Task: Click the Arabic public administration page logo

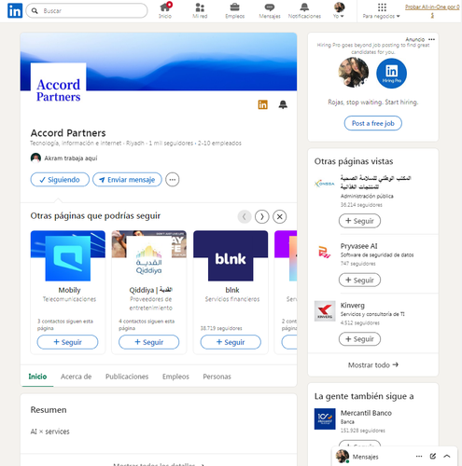Action: [x=325, y=184]
